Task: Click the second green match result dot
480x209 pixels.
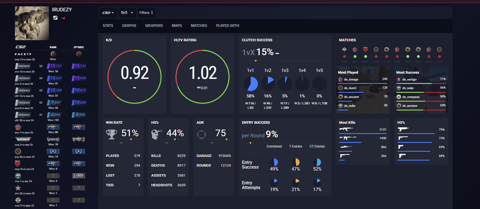Action: [366, 56]
